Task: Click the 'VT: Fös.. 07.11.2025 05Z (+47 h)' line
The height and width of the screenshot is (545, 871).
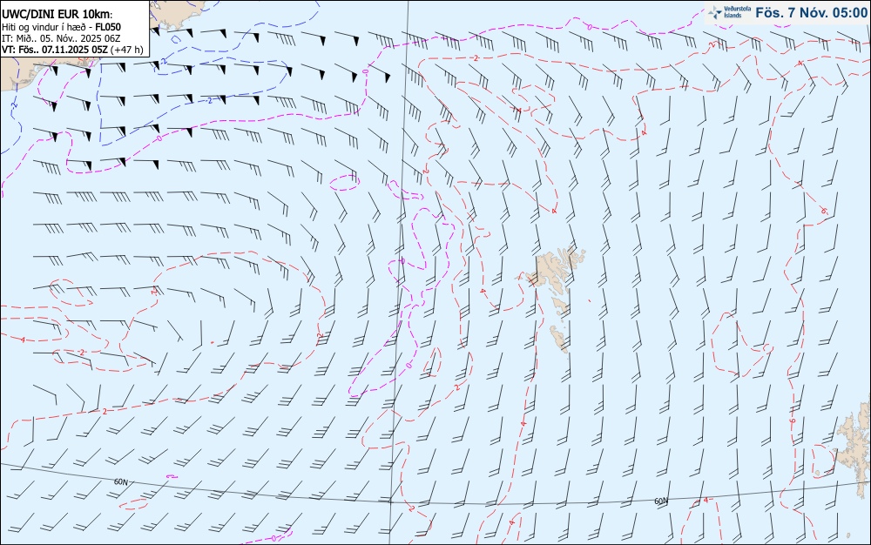Action: click(x=72, y=50)
